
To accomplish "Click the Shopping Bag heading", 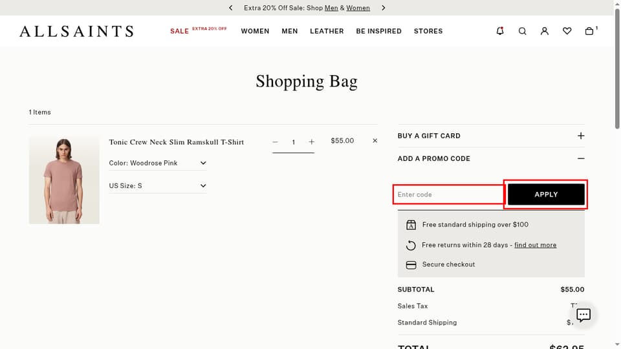I will point(307,81).
